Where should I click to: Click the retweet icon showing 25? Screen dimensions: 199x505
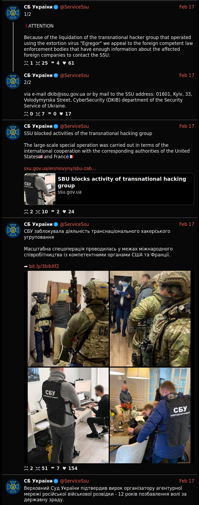[38, 63]
